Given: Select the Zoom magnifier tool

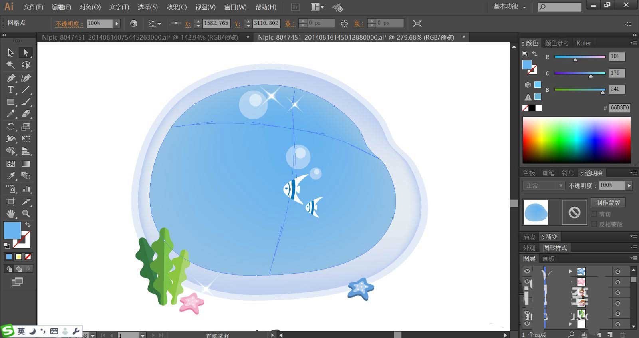Looking at the screenshot, I should [x=26, y=213].
